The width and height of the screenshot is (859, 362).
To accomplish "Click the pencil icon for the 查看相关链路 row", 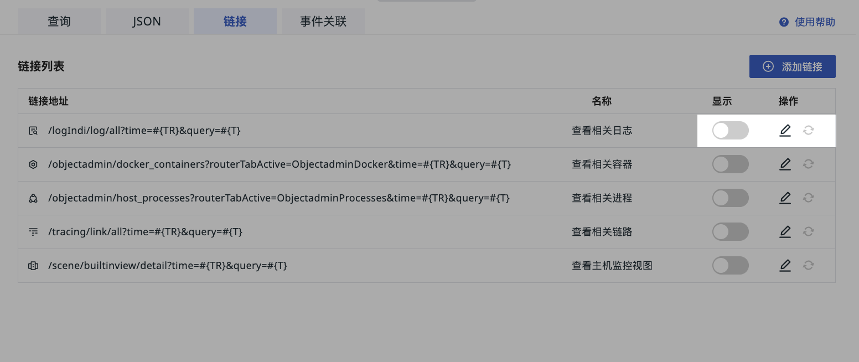I will point(785,232).
